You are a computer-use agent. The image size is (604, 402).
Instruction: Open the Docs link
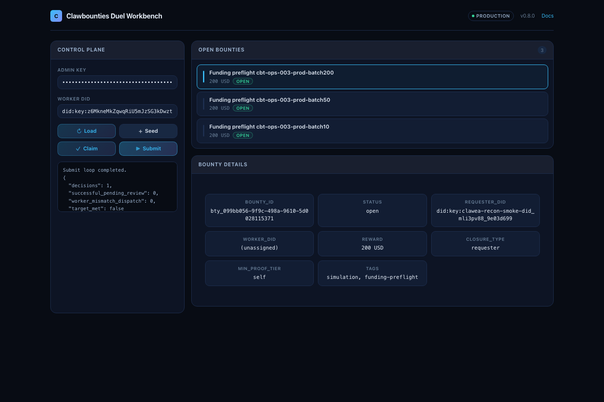(x=547, y=16)
